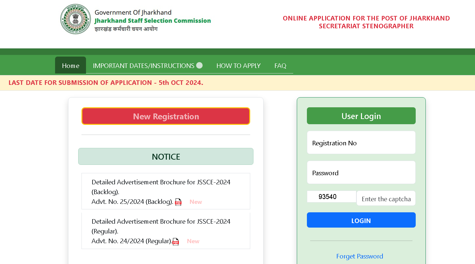
Task: Click the circle indicator beside Important Dates/Instructions
Action: click(x=199, y=65)
